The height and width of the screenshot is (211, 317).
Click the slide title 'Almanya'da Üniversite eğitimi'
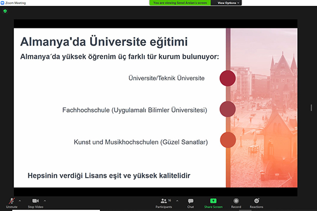point(104,42)
